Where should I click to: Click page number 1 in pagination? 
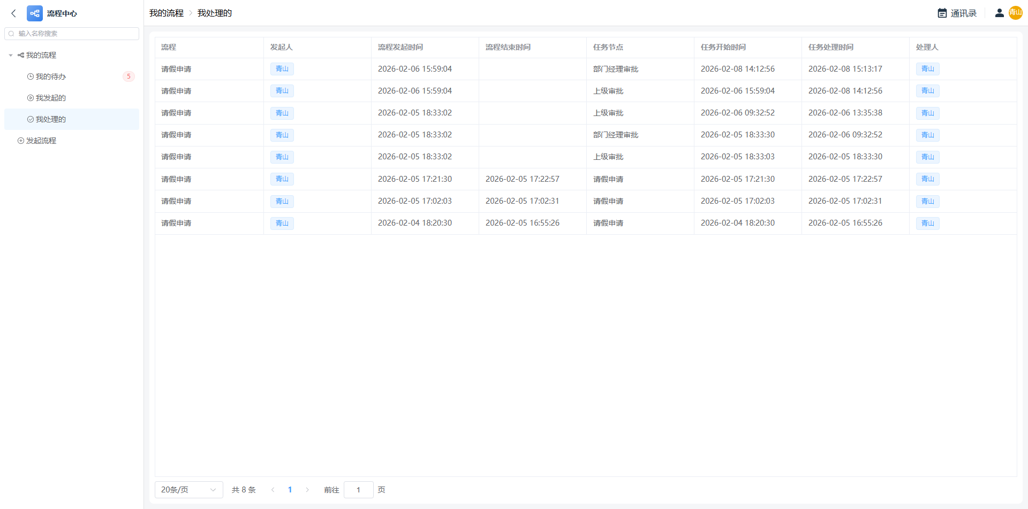(x=290, y=490)
